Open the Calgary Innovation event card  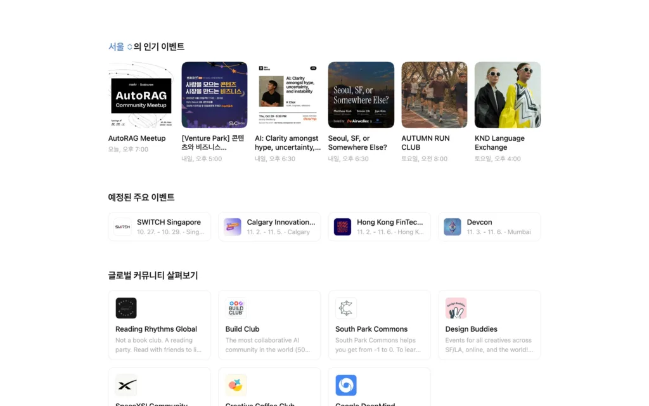(x=269, y=226)
